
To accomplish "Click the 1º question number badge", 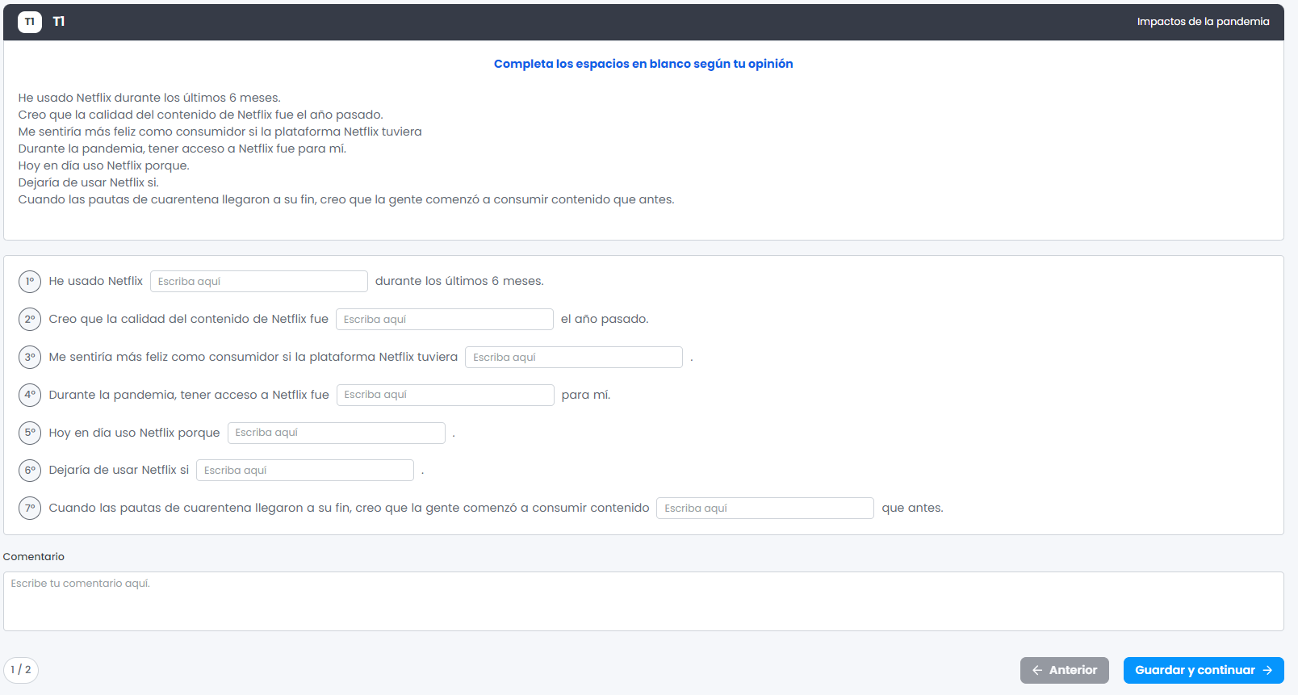I will [30, 282].
